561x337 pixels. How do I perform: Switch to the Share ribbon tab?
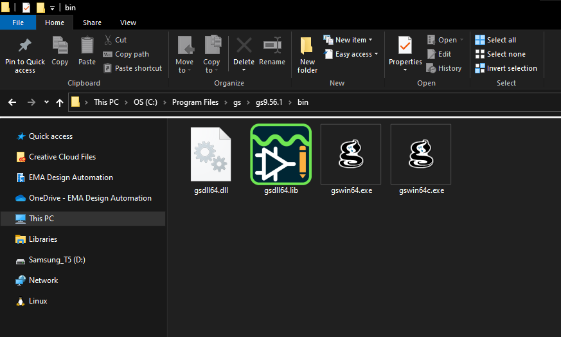point(92,23)
